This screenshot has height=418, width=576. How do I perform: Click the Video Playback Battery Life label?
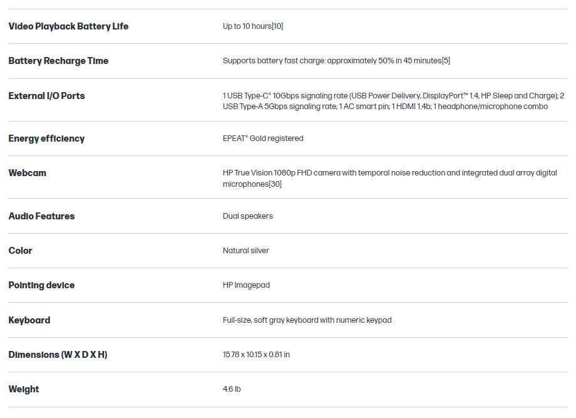68,26
